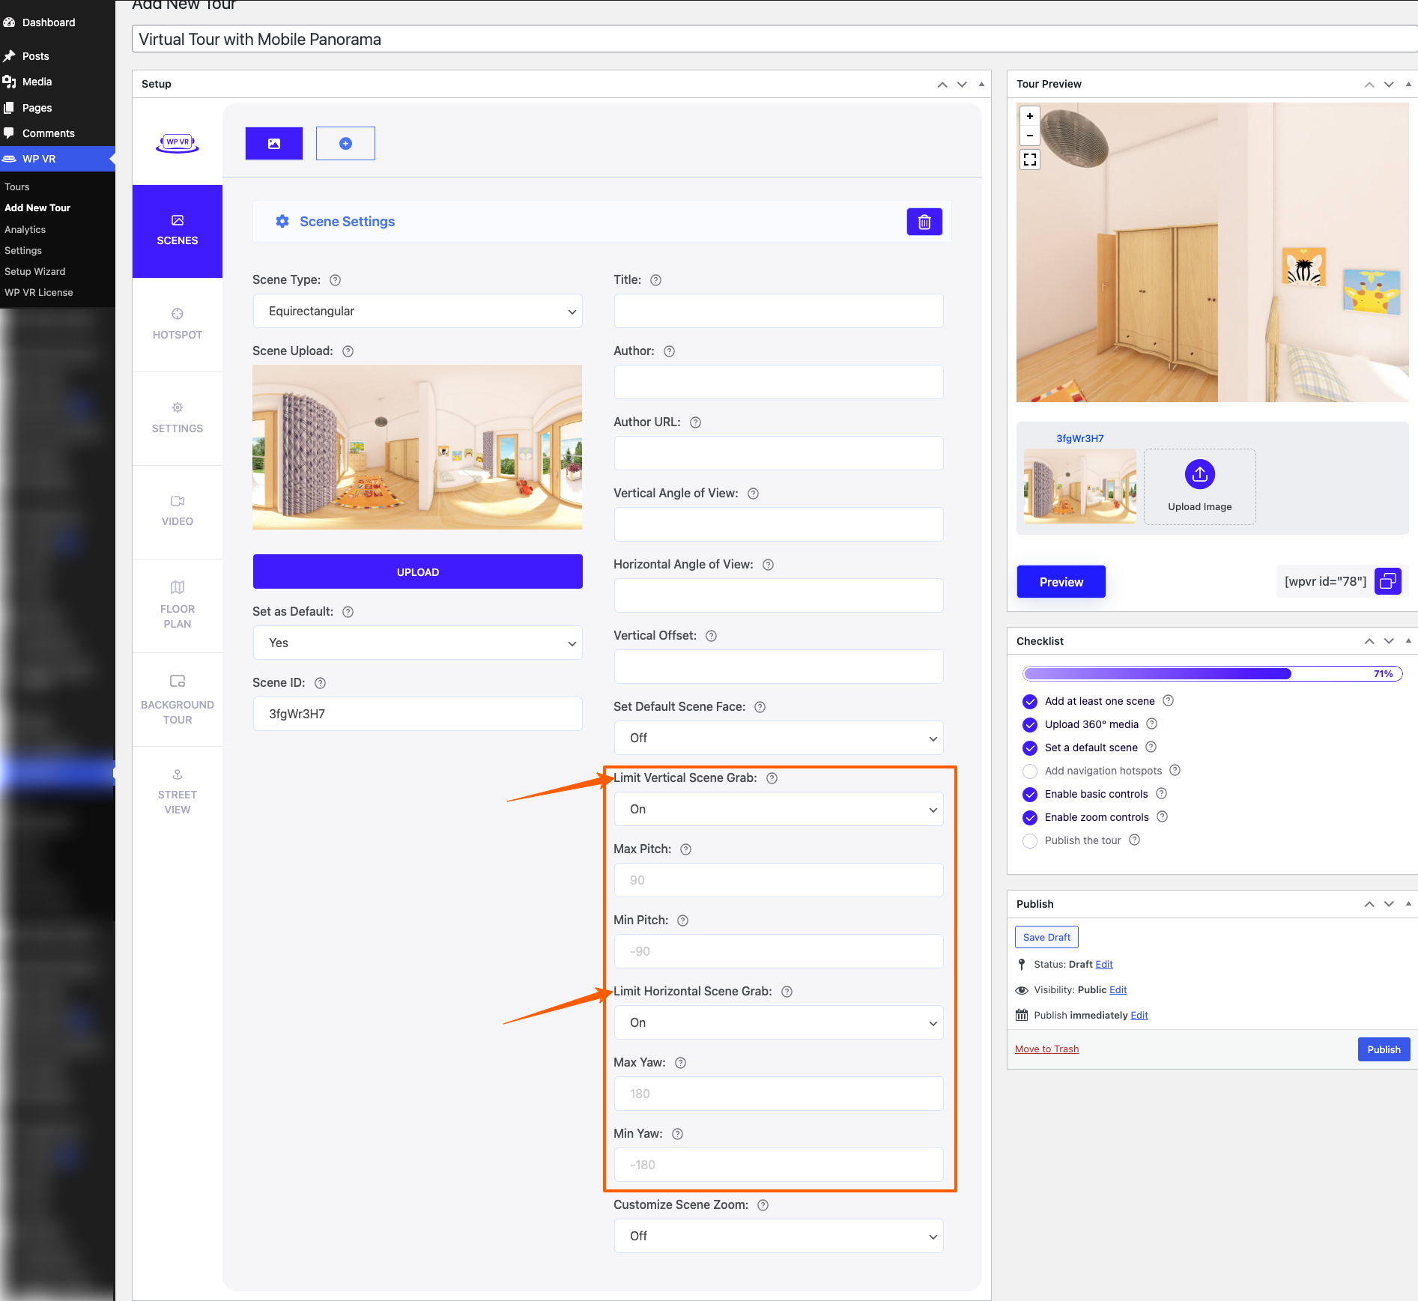Expand the Limit Vertical Scene Grab dropdown

coord(778,809)
